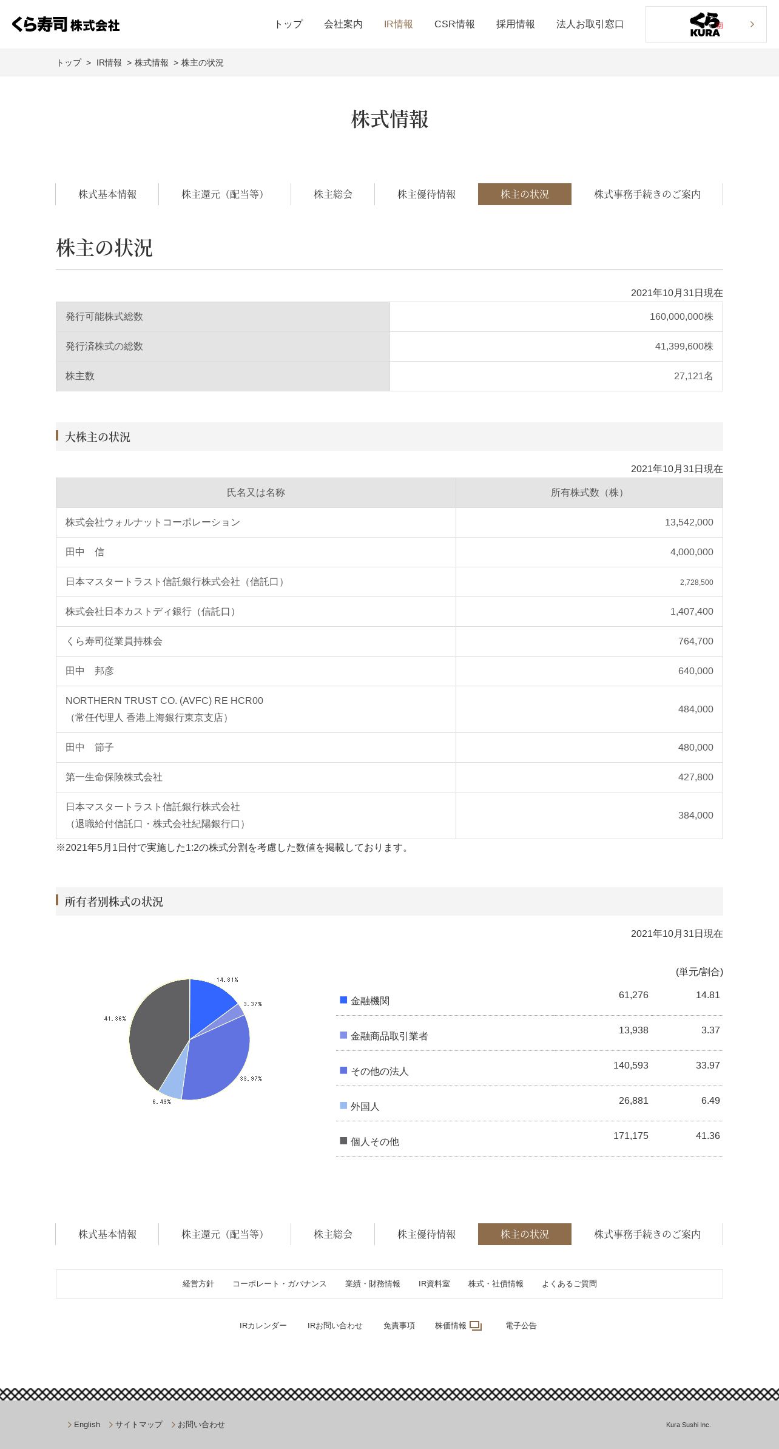Open the よくあるご質問 link
This screenshot has height=1449, width=779.
[569, 1284]
